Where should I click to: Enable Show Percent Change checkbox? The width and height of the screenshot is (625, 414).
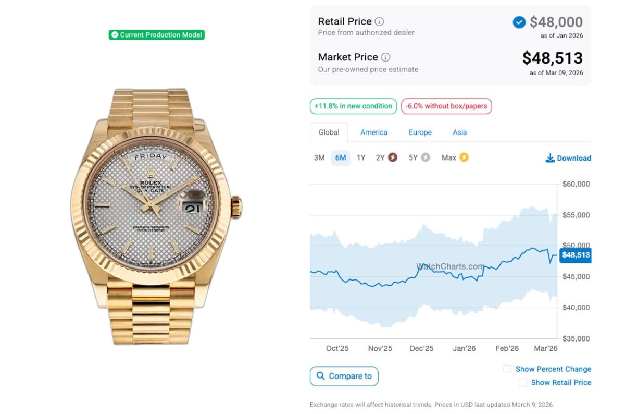coord(507,369)
